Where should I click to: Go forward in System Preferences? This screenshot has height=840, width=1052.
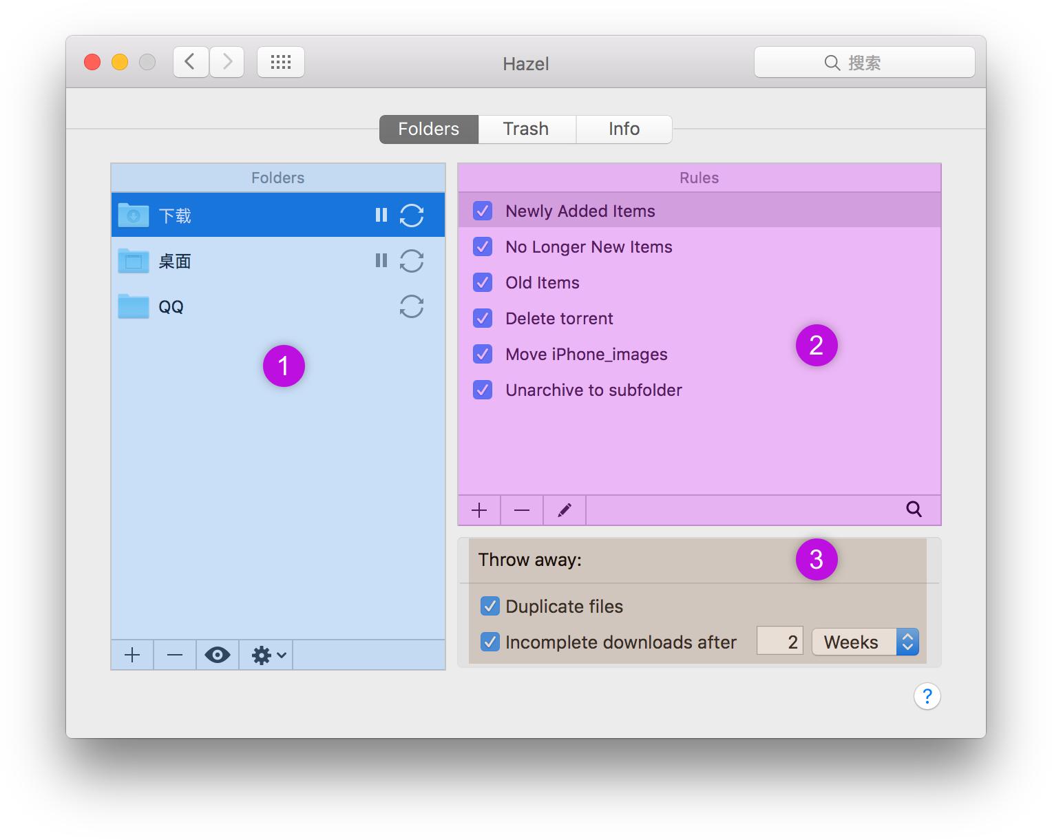click(227, 62)
